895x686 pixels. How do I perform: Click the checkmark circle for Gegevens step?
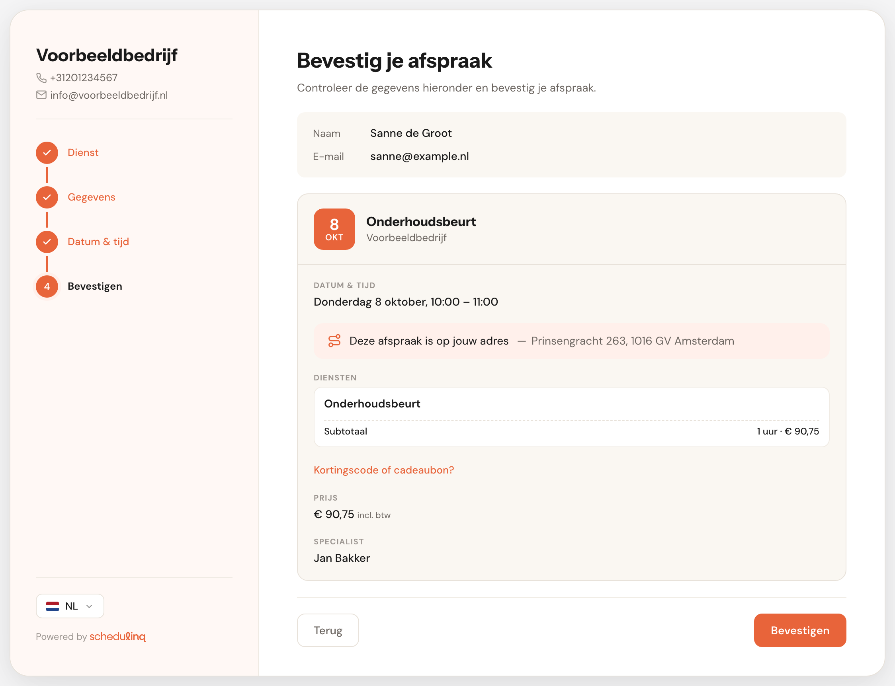47,197
